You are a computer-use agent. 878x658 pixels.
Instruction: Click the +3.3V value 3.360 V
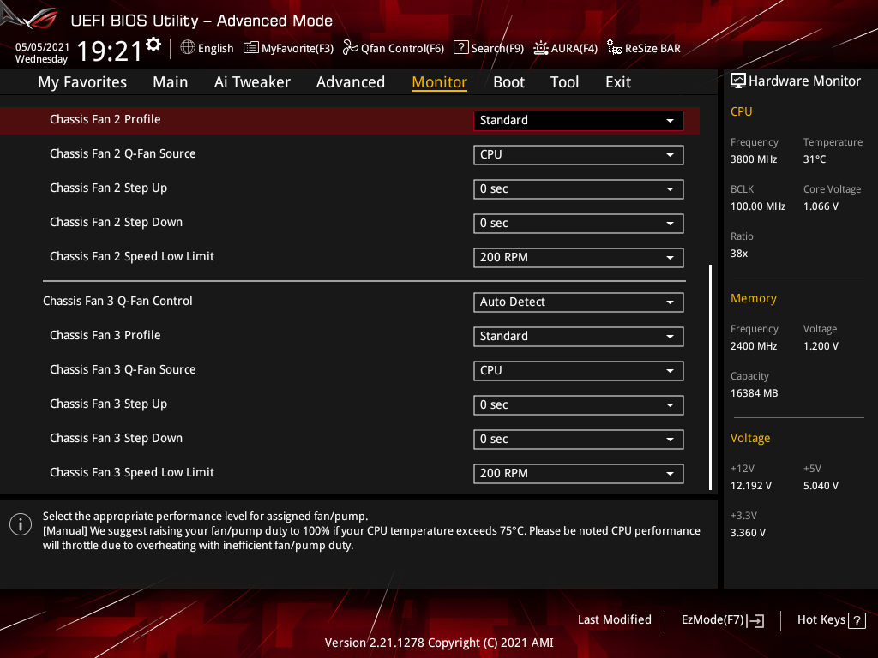[748, 533]
